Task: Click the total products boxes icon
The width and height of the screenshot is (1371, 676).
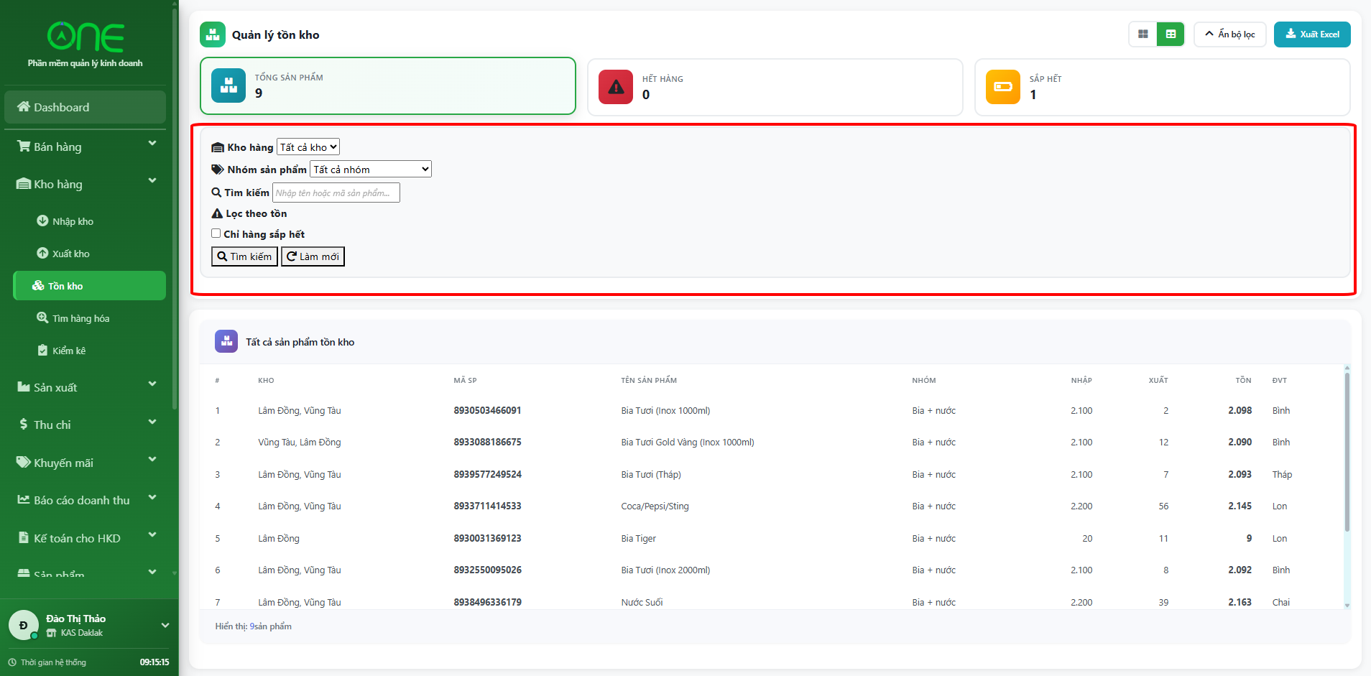Action: 228,85
